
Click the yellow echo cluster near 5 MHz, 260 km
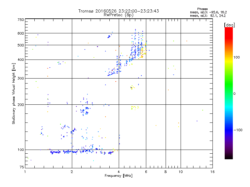(132, 87)
